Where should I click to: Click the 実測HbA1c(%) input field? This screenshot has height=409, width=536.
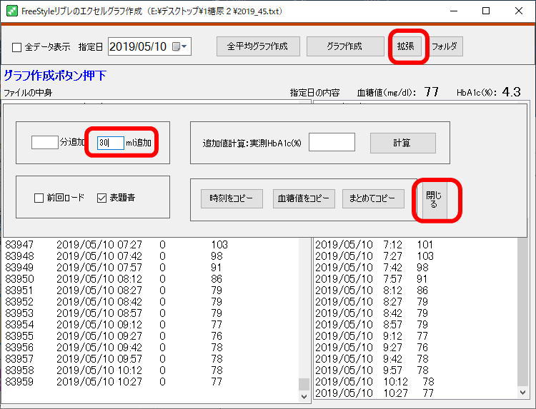point(332,142)
